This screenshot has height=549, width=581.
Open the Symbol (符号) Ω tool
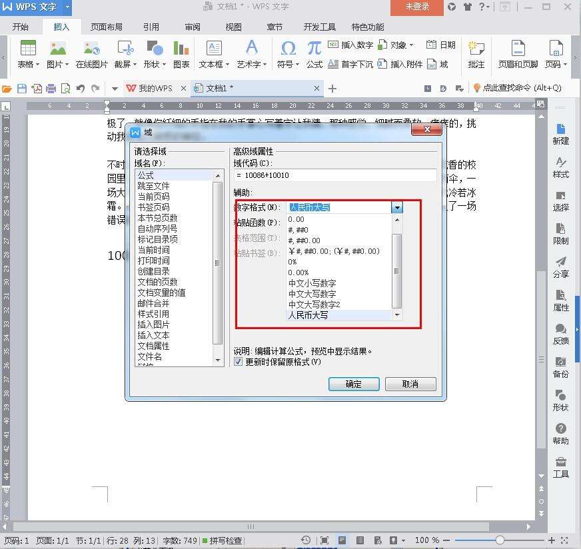288,49
